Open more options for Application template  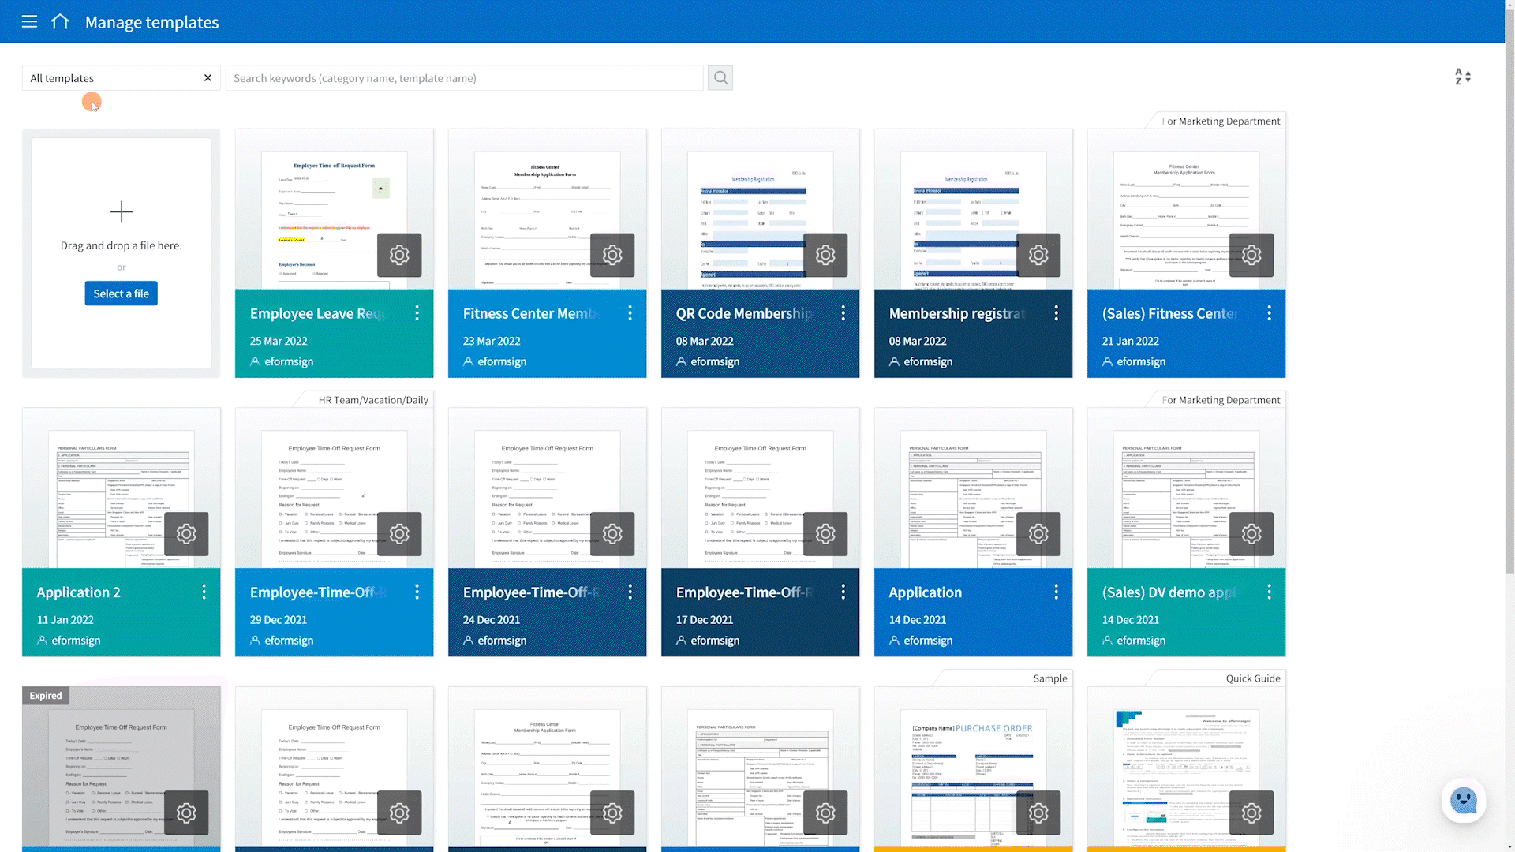(x=1056, y=592)
